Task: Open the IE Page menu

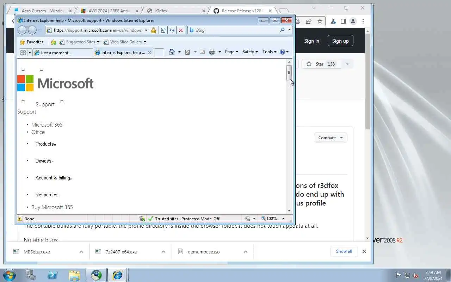Action: pos(231,52)
